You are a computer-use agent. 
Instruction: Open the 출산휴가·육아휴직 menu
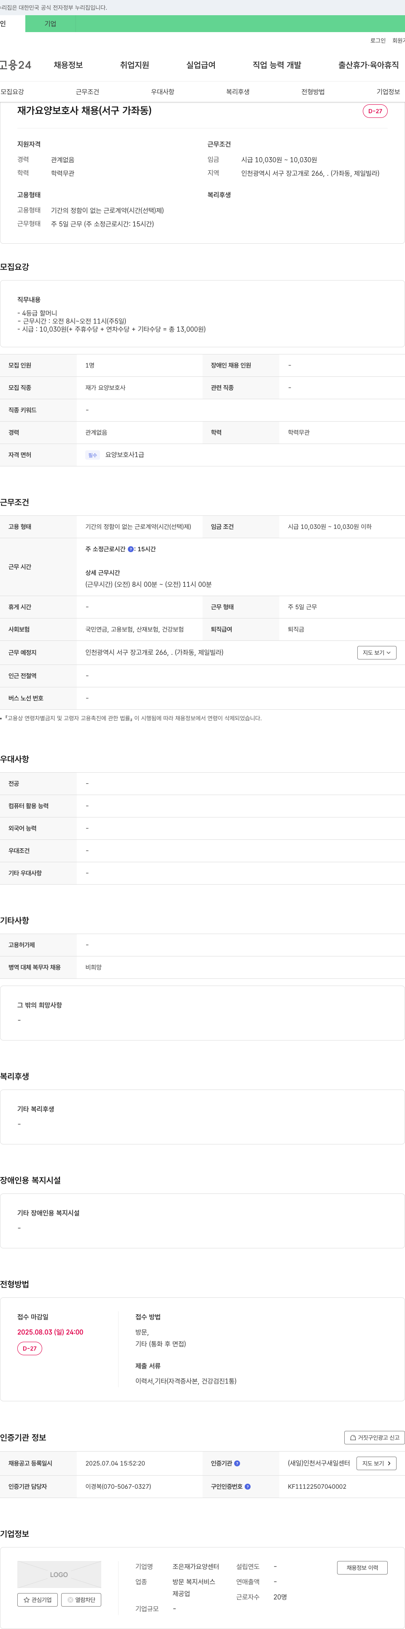click(368, 65)
